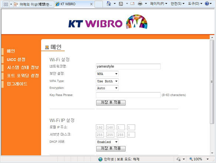Click the Print icon
216x163 pixels.
click(x=140, y=4)
